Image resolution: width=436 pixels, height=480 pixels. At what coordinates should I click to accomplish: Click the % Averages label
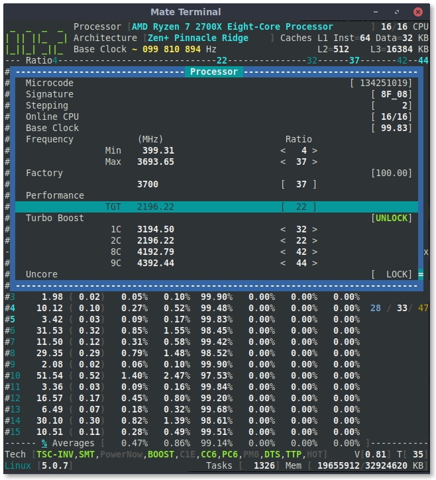[68, 444]
